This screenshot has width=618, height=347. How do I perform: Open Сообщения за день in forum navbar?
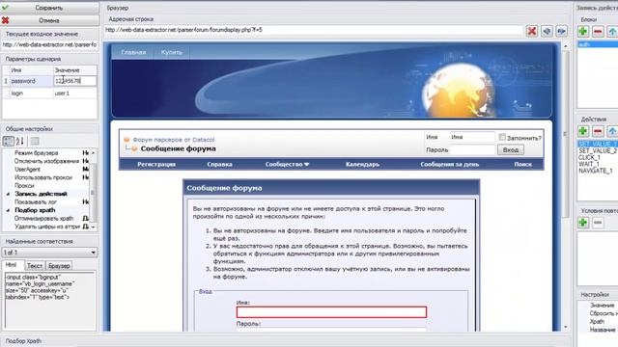(x=450, y=165)
